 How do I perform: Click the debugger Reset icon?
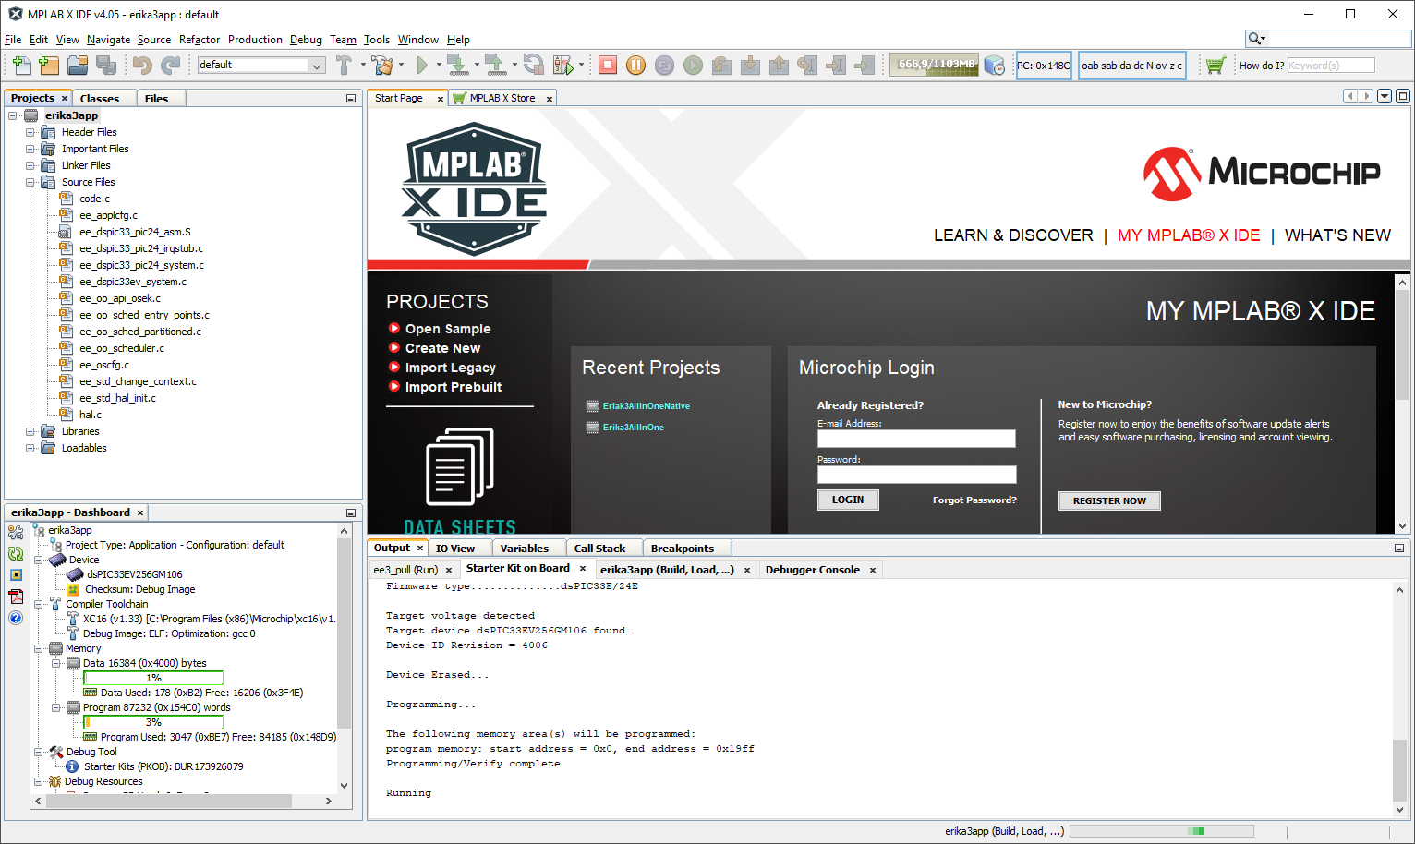665,65
